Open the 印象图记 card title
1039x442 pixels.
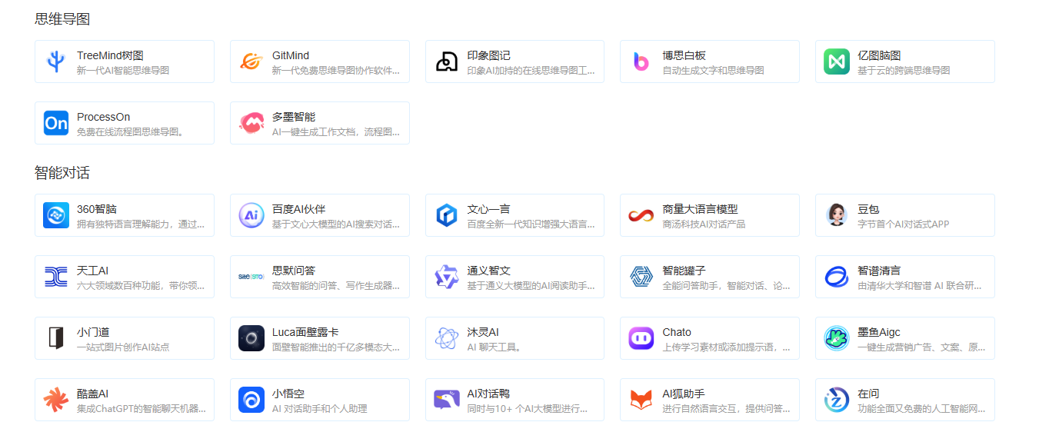[488, 55]
